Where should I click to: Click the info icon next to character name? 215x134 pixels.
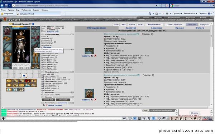pos(33,24)
